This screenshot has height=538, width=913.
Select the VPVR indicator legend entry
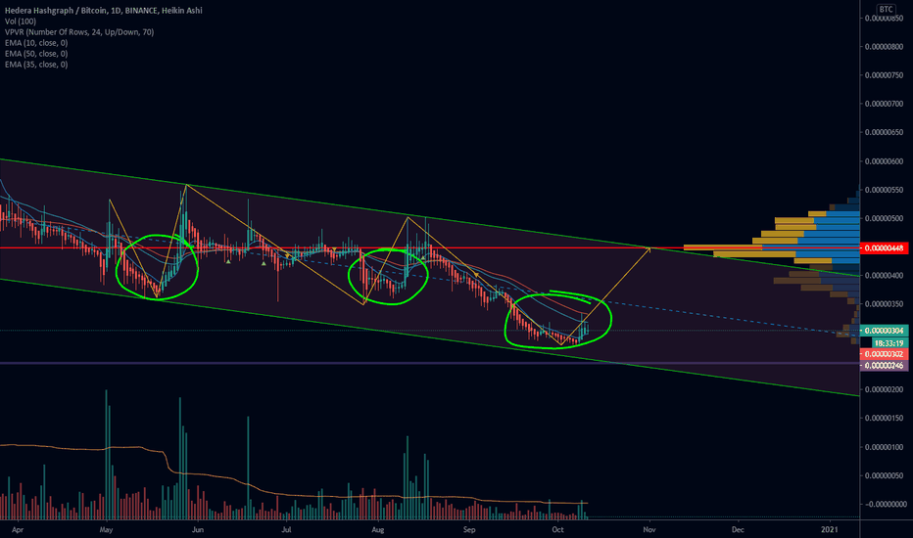tap(79, 32)
